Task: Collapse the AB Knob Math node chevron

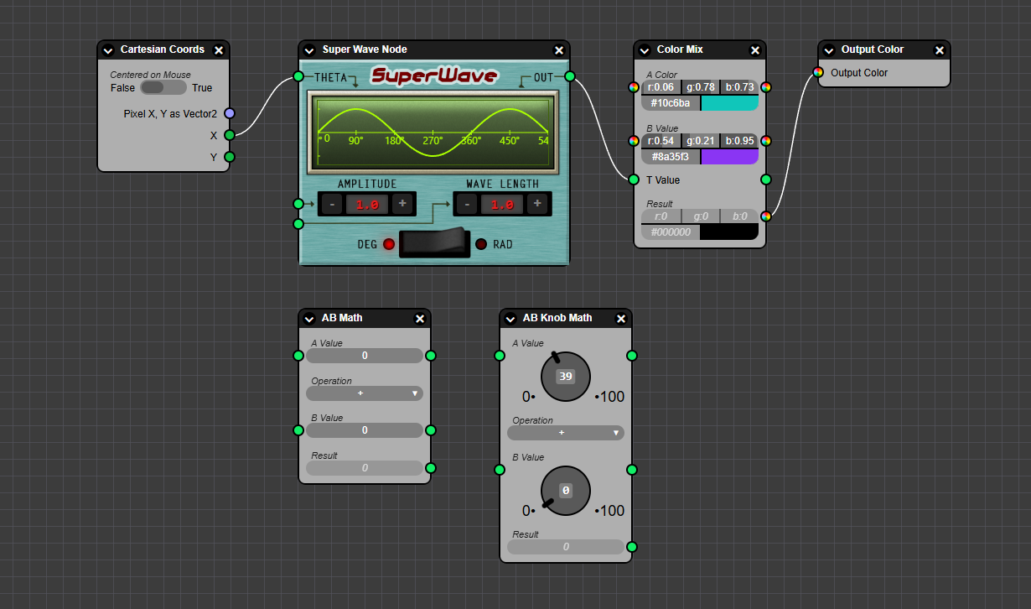Action: (x=510, y=319)
